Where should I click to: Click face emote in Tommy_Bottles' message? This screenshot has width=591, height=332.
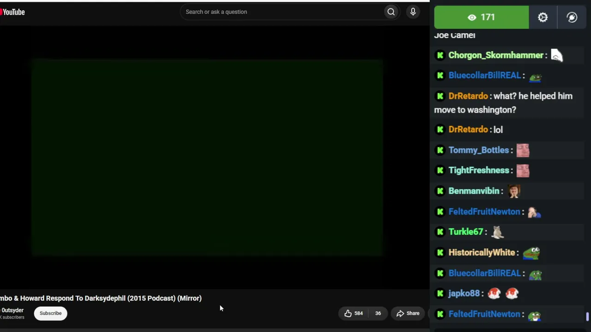523,150
